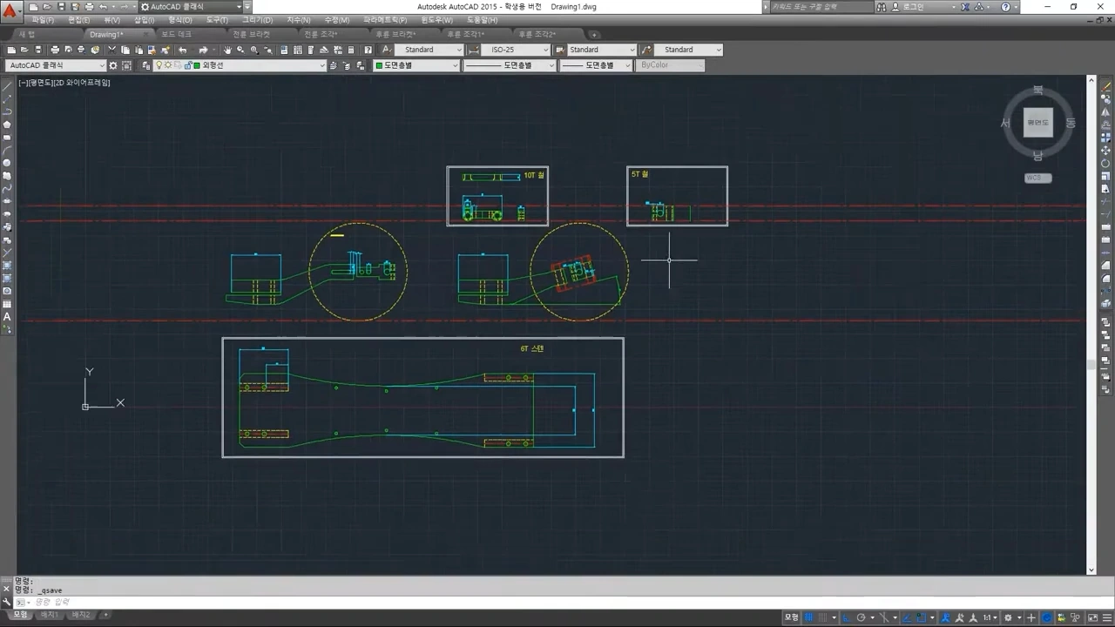Click the 키워드 search input box
This screenshot has height=627, width=1115.
tap(821, 7)
